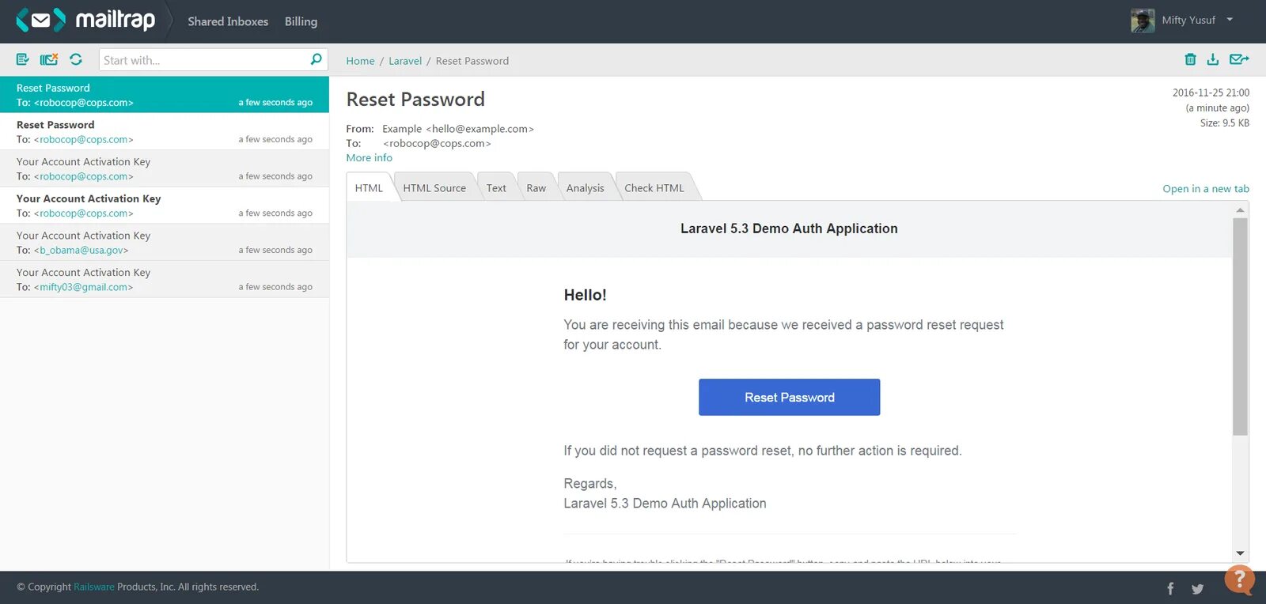Click the search magnifier icon

tap(316, 59)
